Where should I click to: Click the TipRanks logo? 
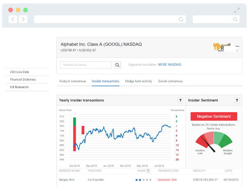pyautogui.click(x=226, y=47)
